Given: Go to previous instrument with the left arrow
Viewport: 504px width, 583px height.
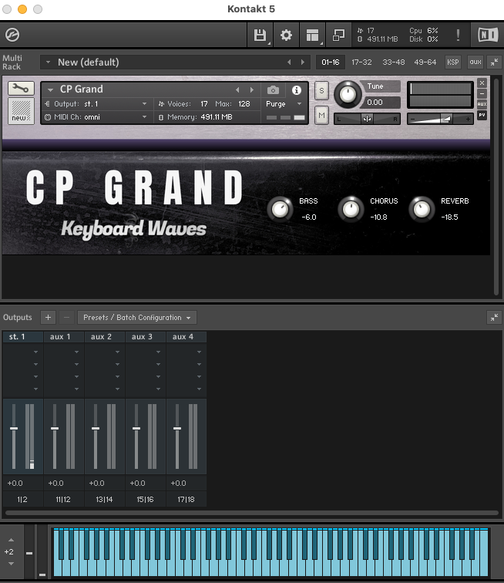Looking at the screenshot, I should tap(237, 90).
